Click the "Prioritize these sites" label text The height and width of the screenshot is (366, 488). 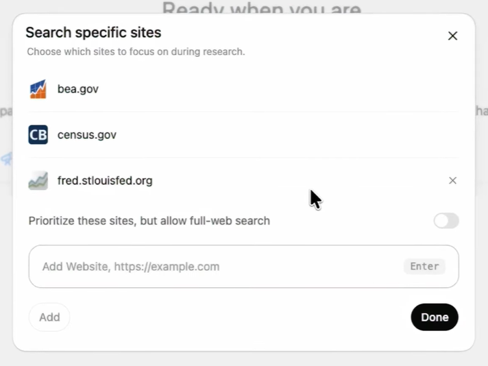pyautogui.click(x=149, y=221)
